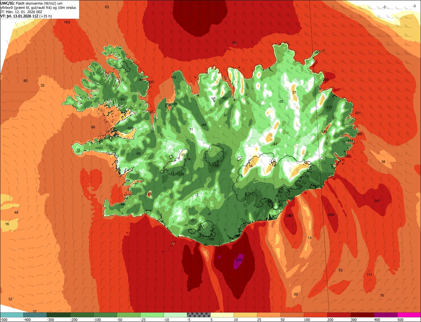Click the 52 value in the southeast ocean
421x322 pixels.
(340, 270)
